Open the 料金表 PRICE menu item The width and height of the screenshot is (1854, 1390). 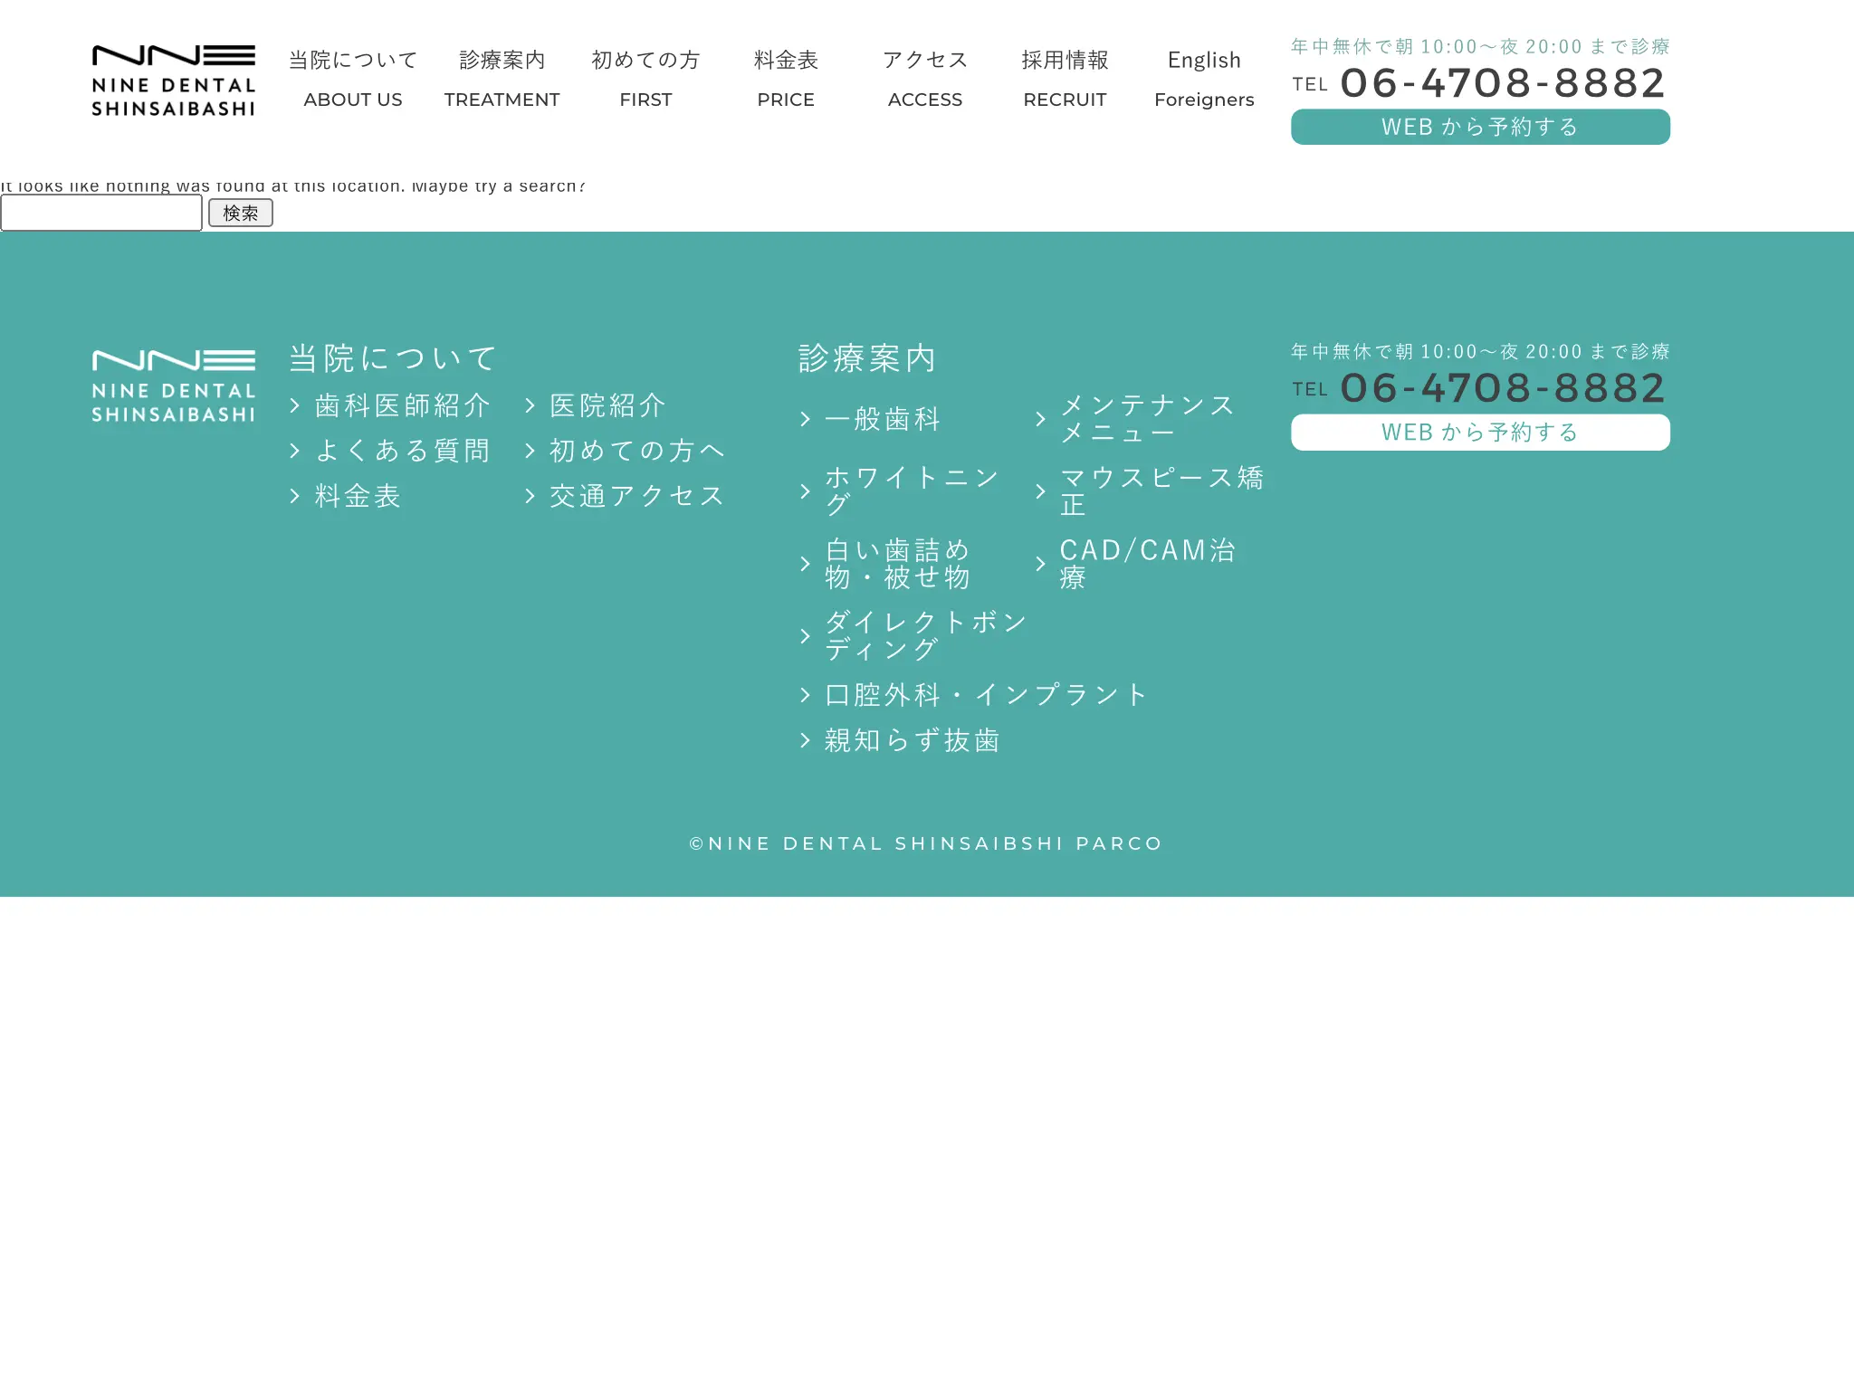click(786, 80)
